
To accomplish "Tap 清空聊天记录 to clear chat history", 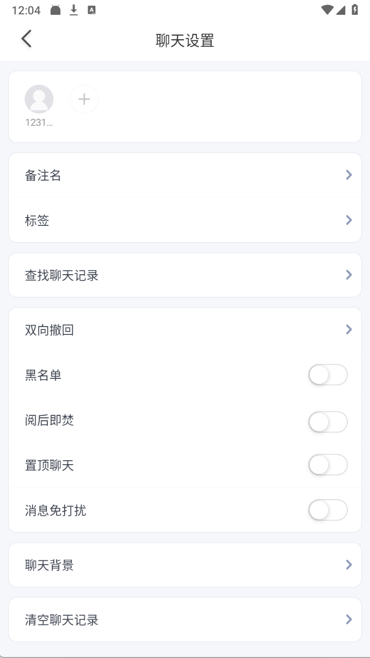I will click(x=185, y=620).
